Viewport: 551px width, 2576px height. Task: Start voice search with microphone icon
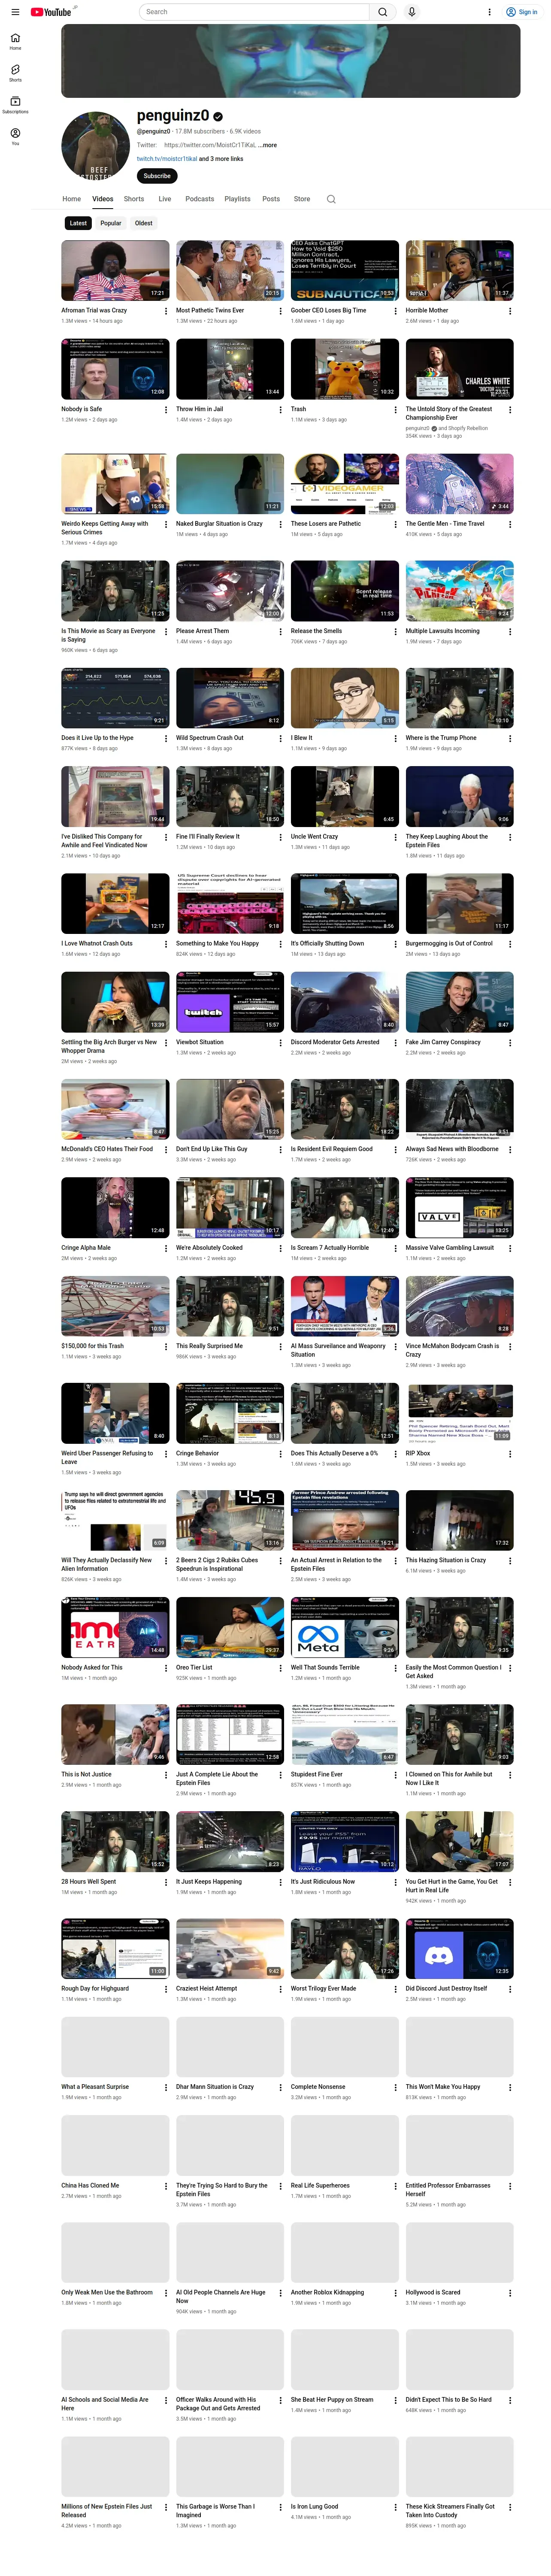pyautogui.click(x=411, y=12)
